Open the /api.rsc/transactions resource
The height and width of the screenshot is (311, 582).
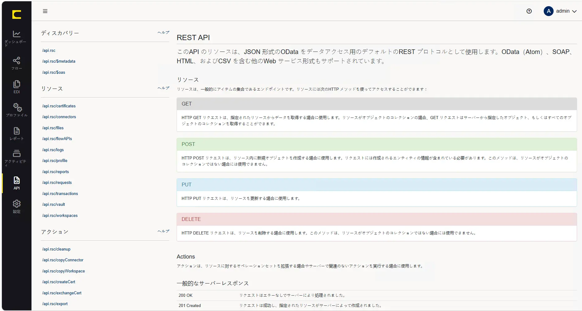(x=60, y=193)
